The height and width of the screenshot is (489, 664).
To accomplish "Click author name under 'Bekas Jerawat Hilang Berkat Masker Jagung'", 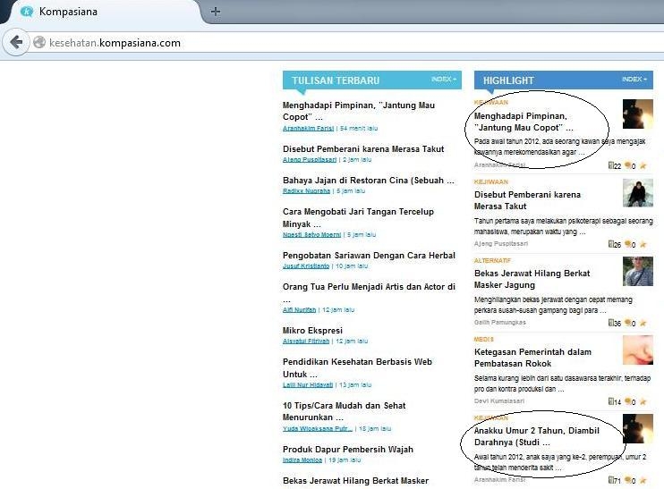I will coord(500,323).
